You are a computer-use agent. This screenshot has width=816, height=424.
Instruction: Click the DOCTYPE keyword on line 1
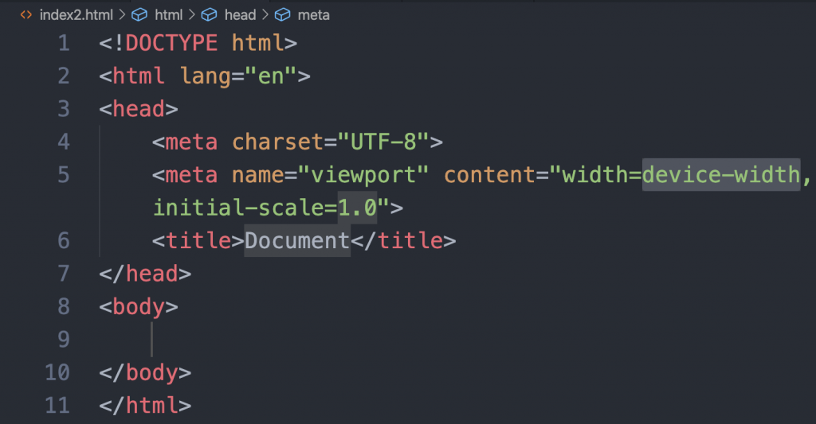pyautogui.click(x=171, y=43)
